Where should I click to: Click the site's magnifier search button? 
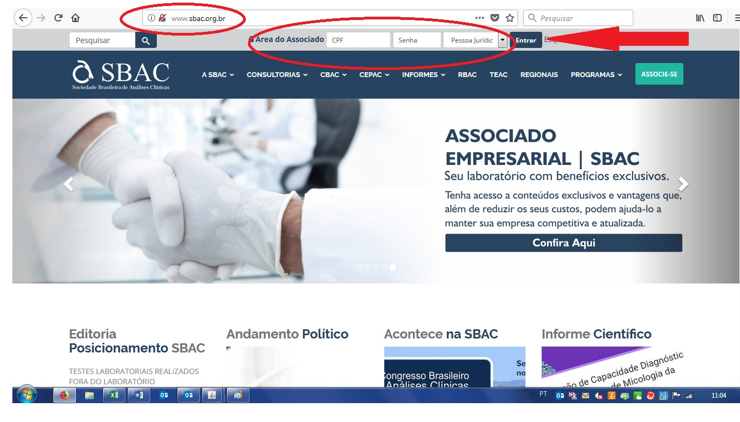(146, 40)
